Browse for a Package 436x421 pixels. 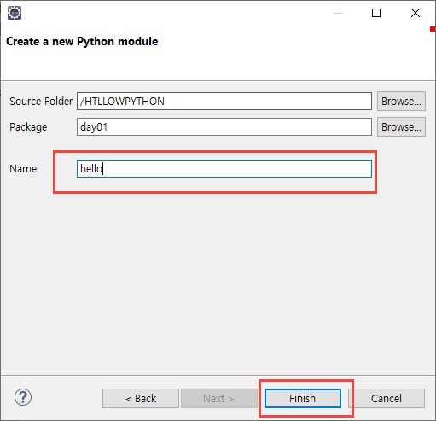[x=401, y=126]
